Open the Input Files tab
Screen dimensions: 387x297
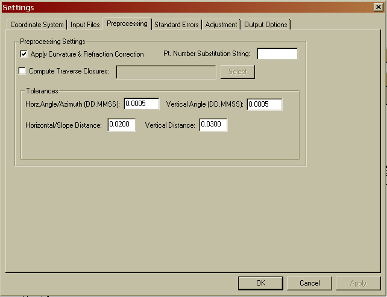point(85,25)
